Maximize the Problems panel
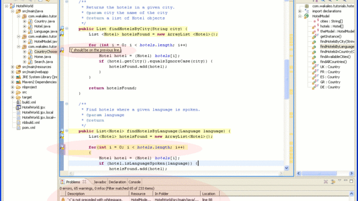The height and width of the screenshot is (201, 358). tap(351, 181)
